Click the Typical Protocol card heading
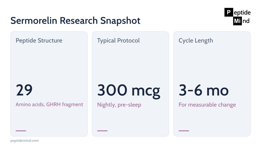Viewport: 261px width, 147px height. tap(118, 40)
